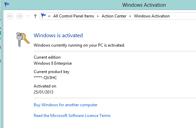Image resolution: width=196 pixels, height=128 pixels.
Task: Click the activation keys icon
Action: [x=23, y=40]
